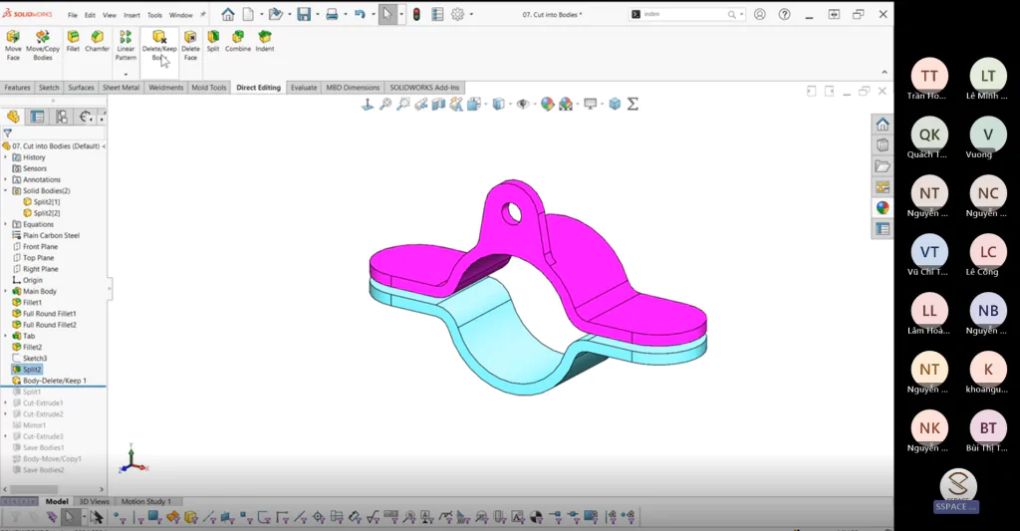Select participant avatar QK
Screen dimensions: 1020x531
tap(929, 134)
